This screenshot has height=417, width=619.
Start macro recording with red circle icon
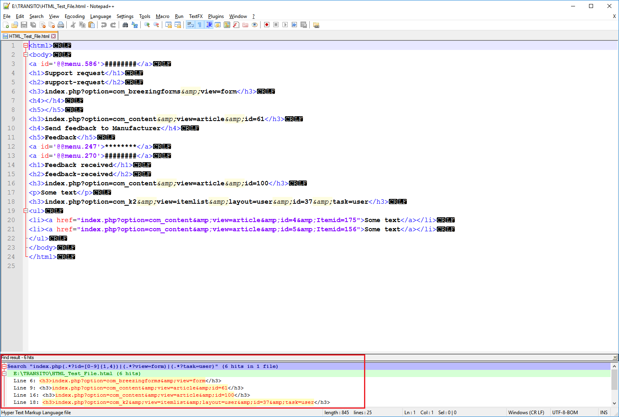point(267,25)
